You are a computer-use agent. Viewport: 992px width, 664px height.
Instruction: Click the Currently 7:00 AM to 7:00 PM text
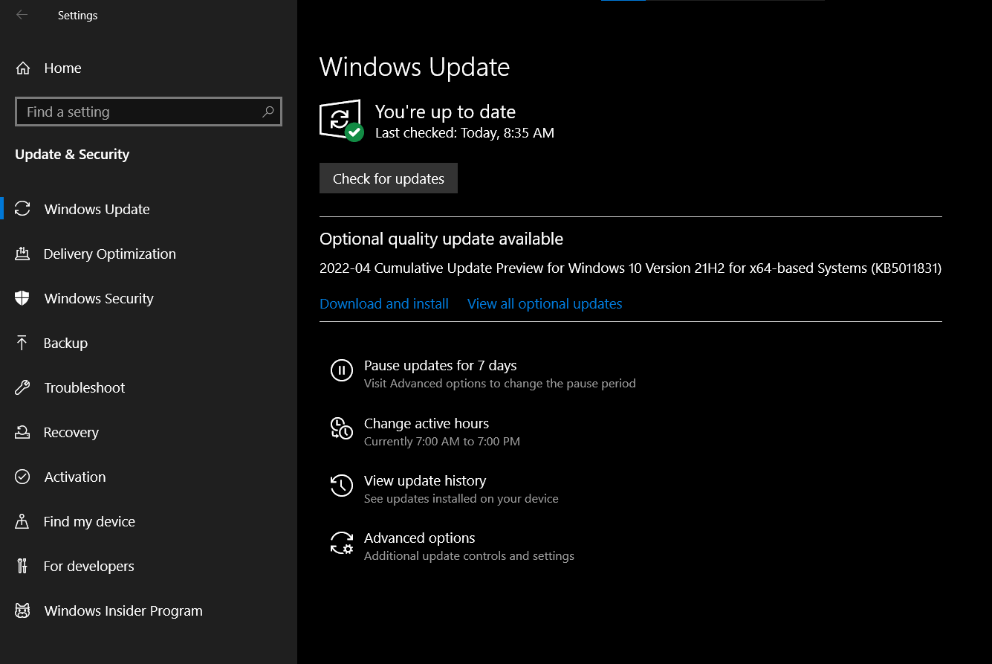point(442,441)
